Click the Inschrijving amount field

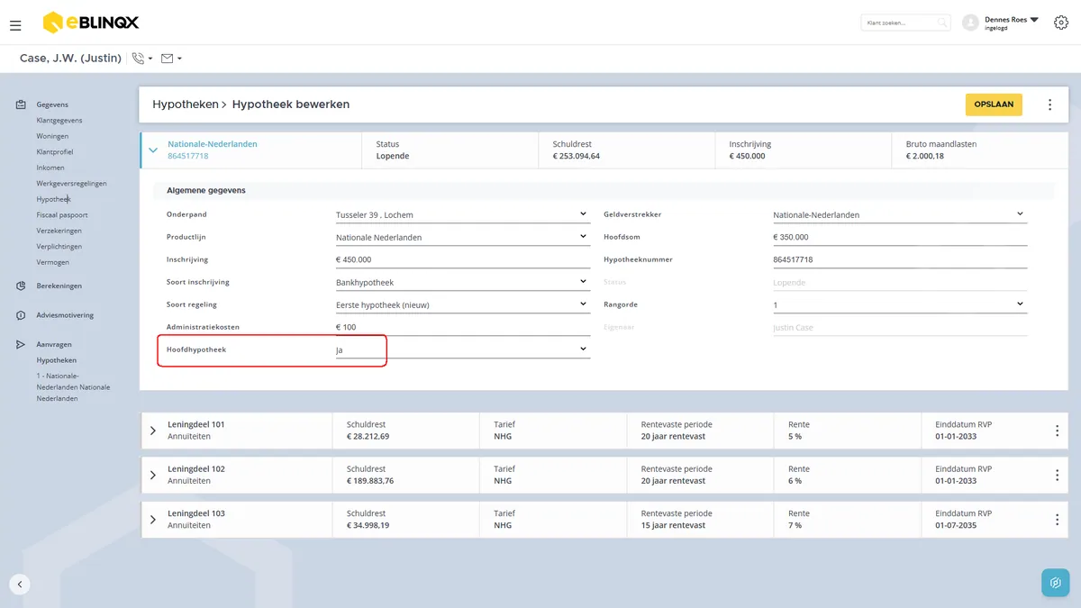[x=463, y=260]
